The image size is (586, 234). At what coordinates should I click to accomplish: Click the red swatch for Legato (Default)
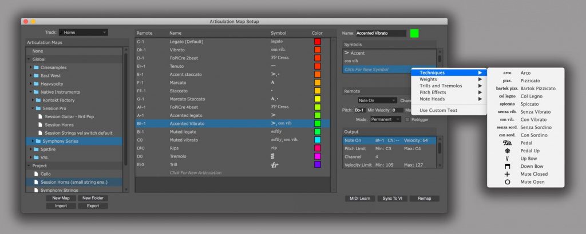[317, 41]
